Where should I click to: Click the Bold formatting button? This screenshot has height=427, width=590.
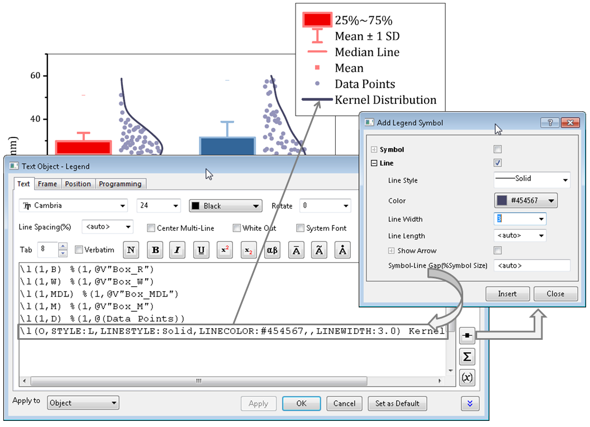click(x=155, y=250)
